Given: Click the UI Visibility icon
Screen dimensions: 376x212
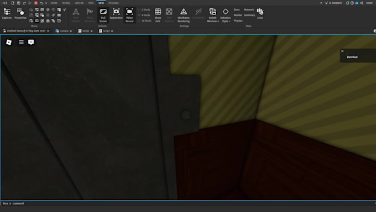Looking at the screenshot, I should point(199,14).
